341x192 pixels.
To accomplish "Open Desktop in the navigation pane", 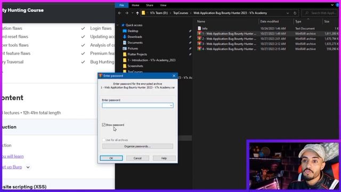I will pos(133,31).
